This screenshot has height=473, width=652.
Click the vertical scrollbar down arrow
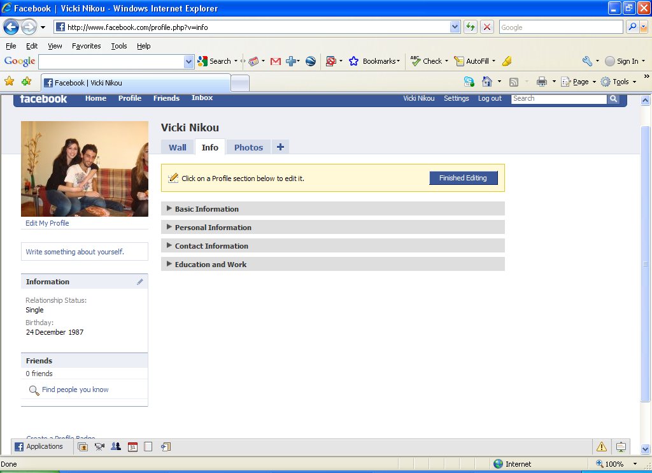(x=646, y=449)
